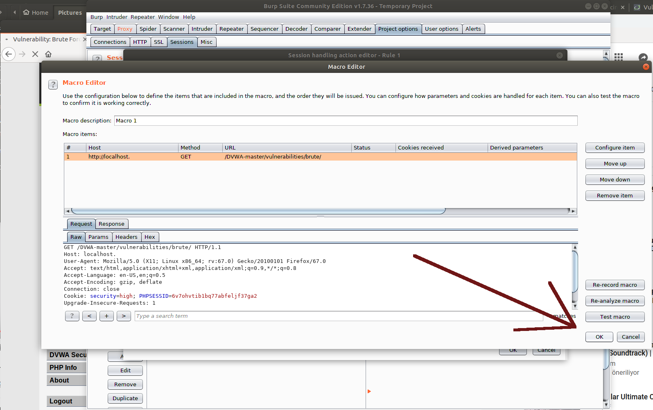The image size is (653, 410).
Task: Show the Request tab
Action: 81,224
